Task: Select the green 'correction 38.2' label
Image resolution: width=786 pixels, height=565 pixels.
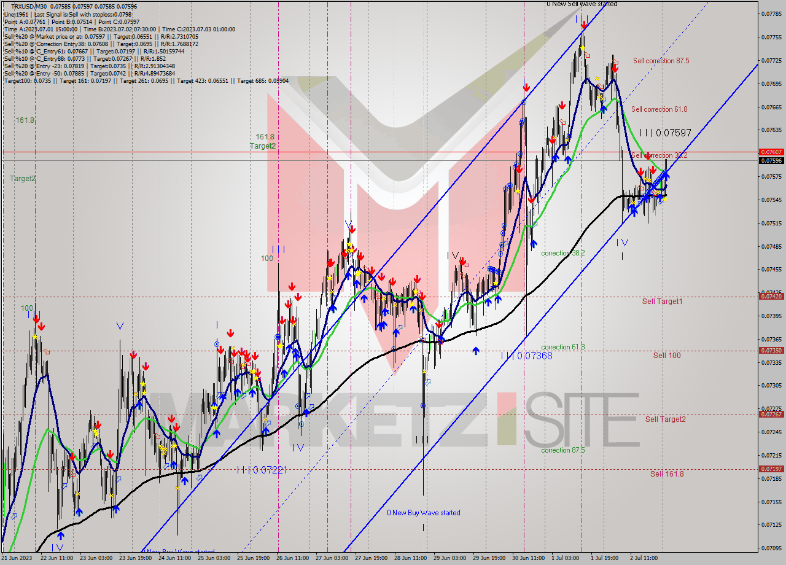Action: coord(562,253)
